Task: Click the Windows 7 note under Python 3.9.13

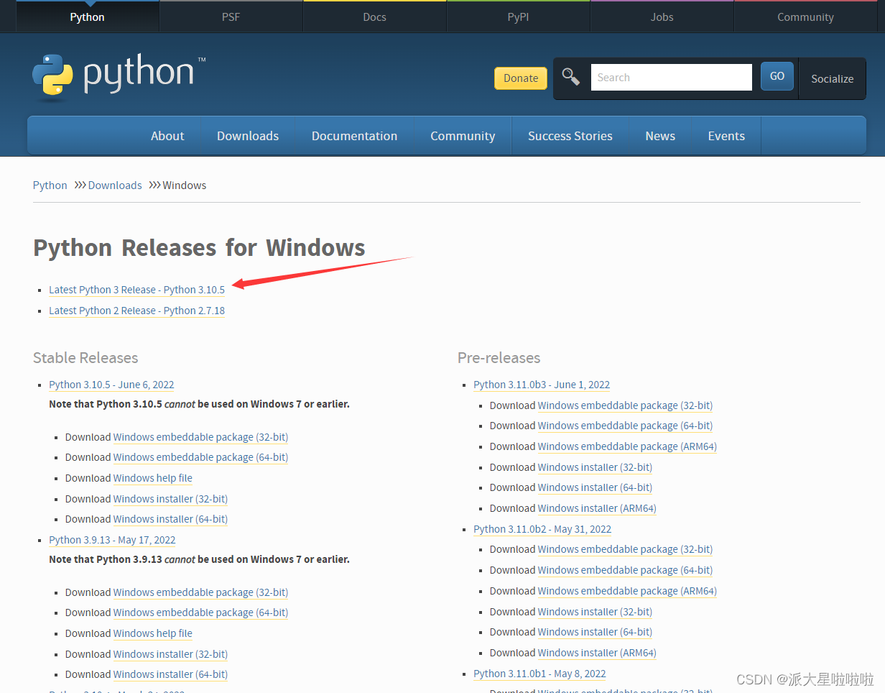Action: click(199, 559)
